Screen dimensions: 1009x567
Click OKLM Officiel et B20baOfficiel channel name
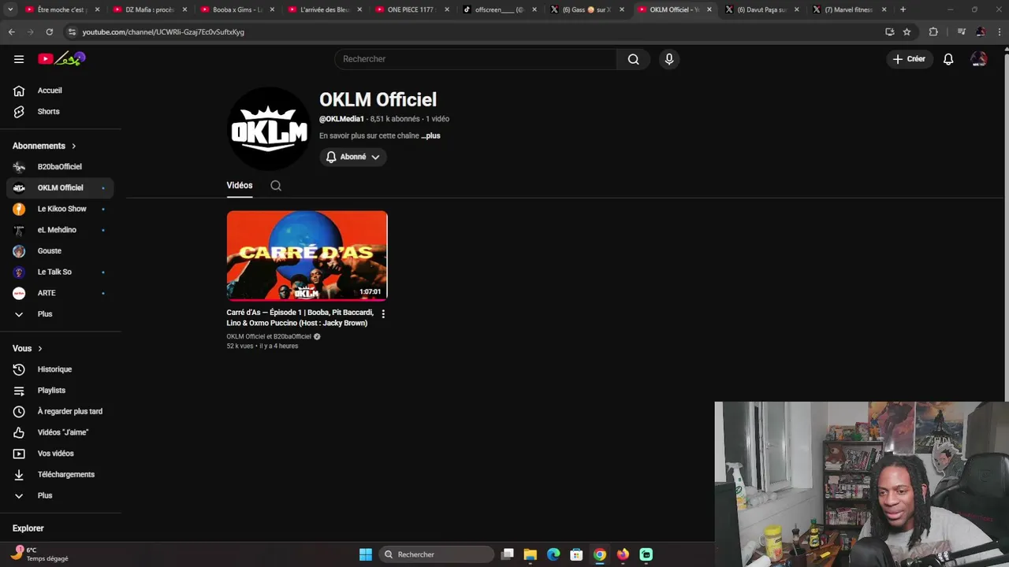269,337
